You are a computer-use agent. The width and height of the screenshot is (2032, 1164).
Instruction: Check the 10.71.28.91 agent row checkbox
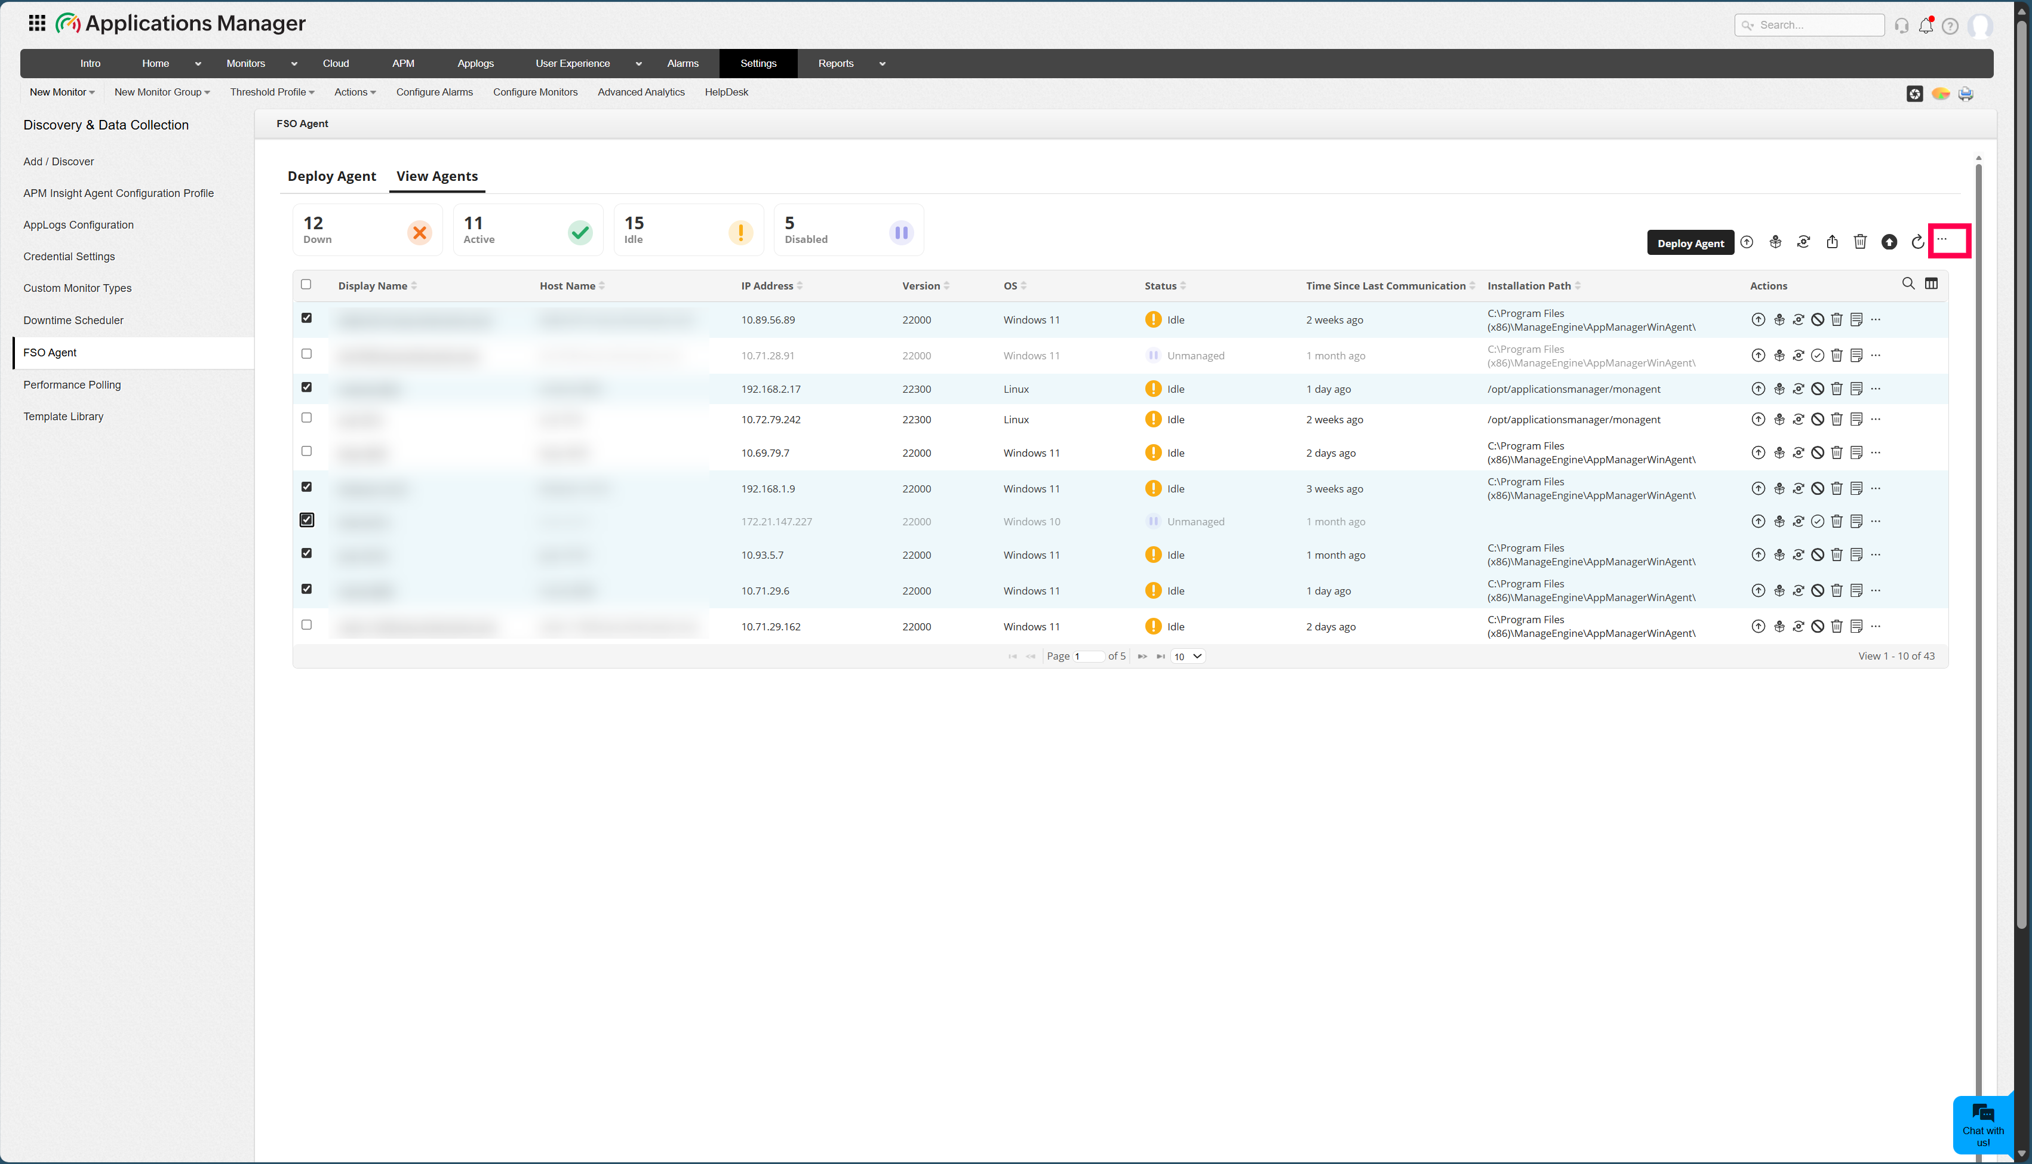pyautogui.click(x=306, y=354)
